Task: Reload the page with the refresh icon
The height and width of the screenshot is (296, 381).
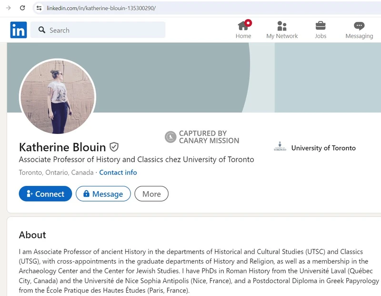Action: tap(23, 8)
